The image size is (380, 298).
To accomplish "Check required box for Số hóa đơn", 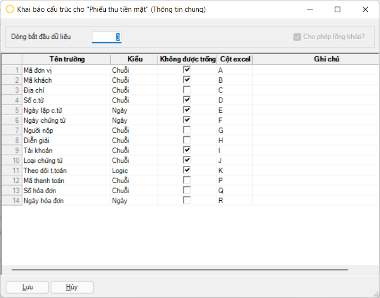I will click(187, 190).
